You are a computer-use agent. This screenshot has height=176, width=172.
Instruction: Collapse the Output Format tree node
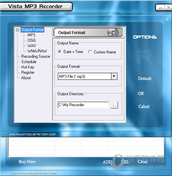point(17,30)
